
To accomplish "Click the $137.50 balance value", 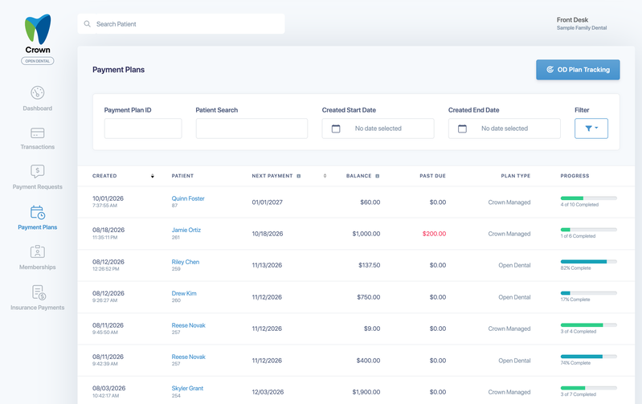I will pos(370,265).
